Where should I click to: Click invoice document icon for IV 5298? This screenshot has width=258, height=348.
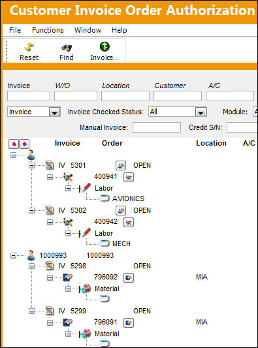click(50, 266)
